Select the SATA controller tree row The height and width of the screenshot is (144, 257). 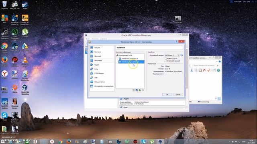tap(130, 55)
